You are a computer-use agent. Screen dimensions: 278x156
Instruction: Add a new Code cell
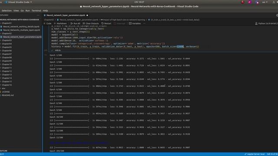47,23
